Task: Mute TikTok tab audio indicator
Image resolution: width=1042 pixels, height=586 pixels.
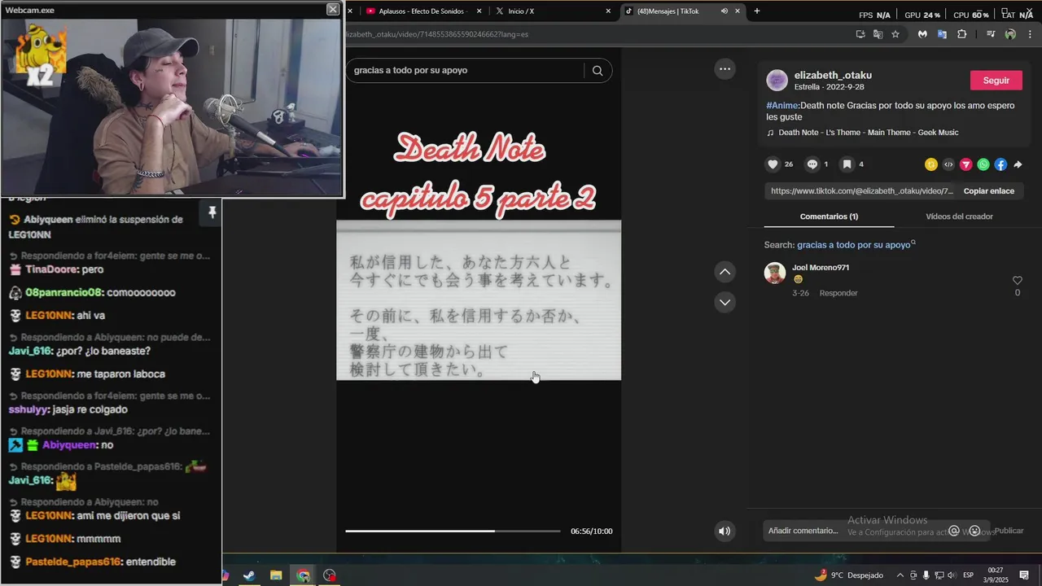Action: tap(724, 11)
